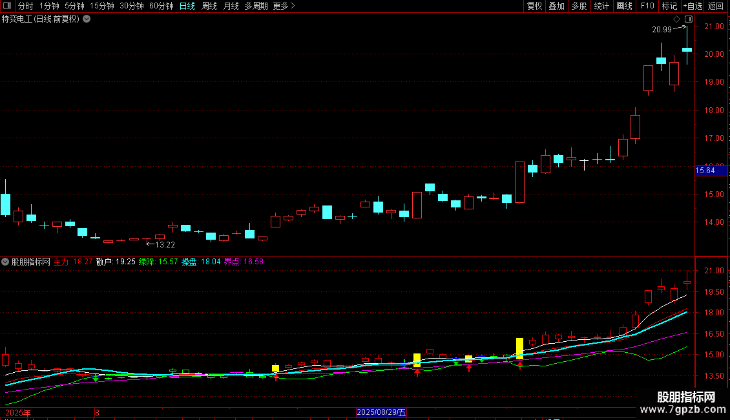
Task: Click 返回 to go back
Action: point(716,6)
